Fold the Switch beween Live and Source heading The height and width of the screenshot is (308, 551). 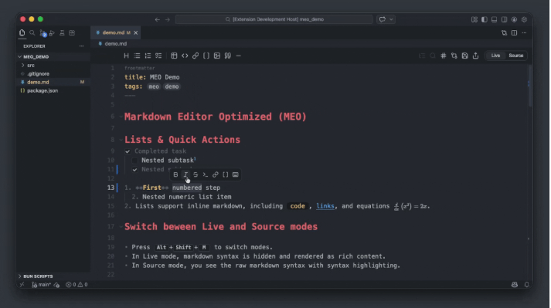121,227
